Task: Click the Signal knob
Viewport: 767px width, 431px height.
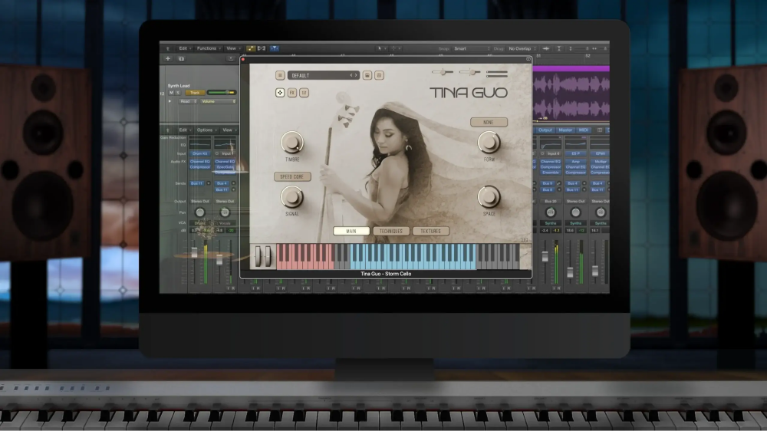Action: click(x=292, y=196)
